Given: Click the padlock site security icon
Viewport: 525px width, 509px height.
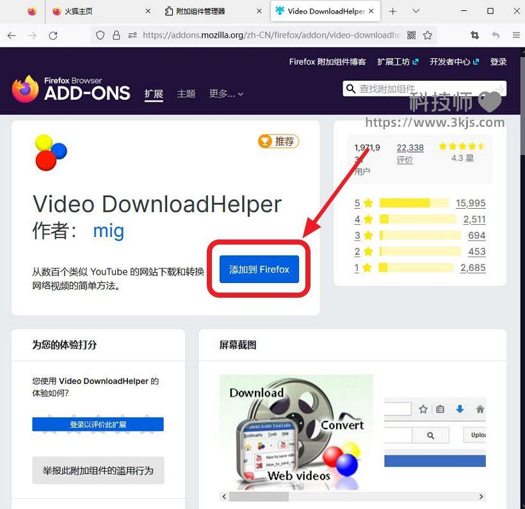Looking at the screenshot, I should click(116, 35).
